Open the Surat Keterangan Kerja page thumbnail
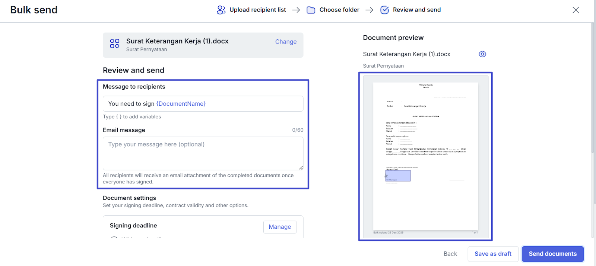This screenshot has height=266, width=596. [425, 156]
